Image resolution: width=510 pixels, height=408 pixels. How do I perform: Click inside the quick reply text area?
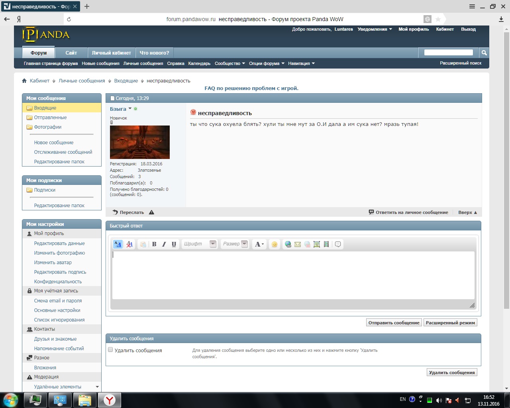(293, 275)
